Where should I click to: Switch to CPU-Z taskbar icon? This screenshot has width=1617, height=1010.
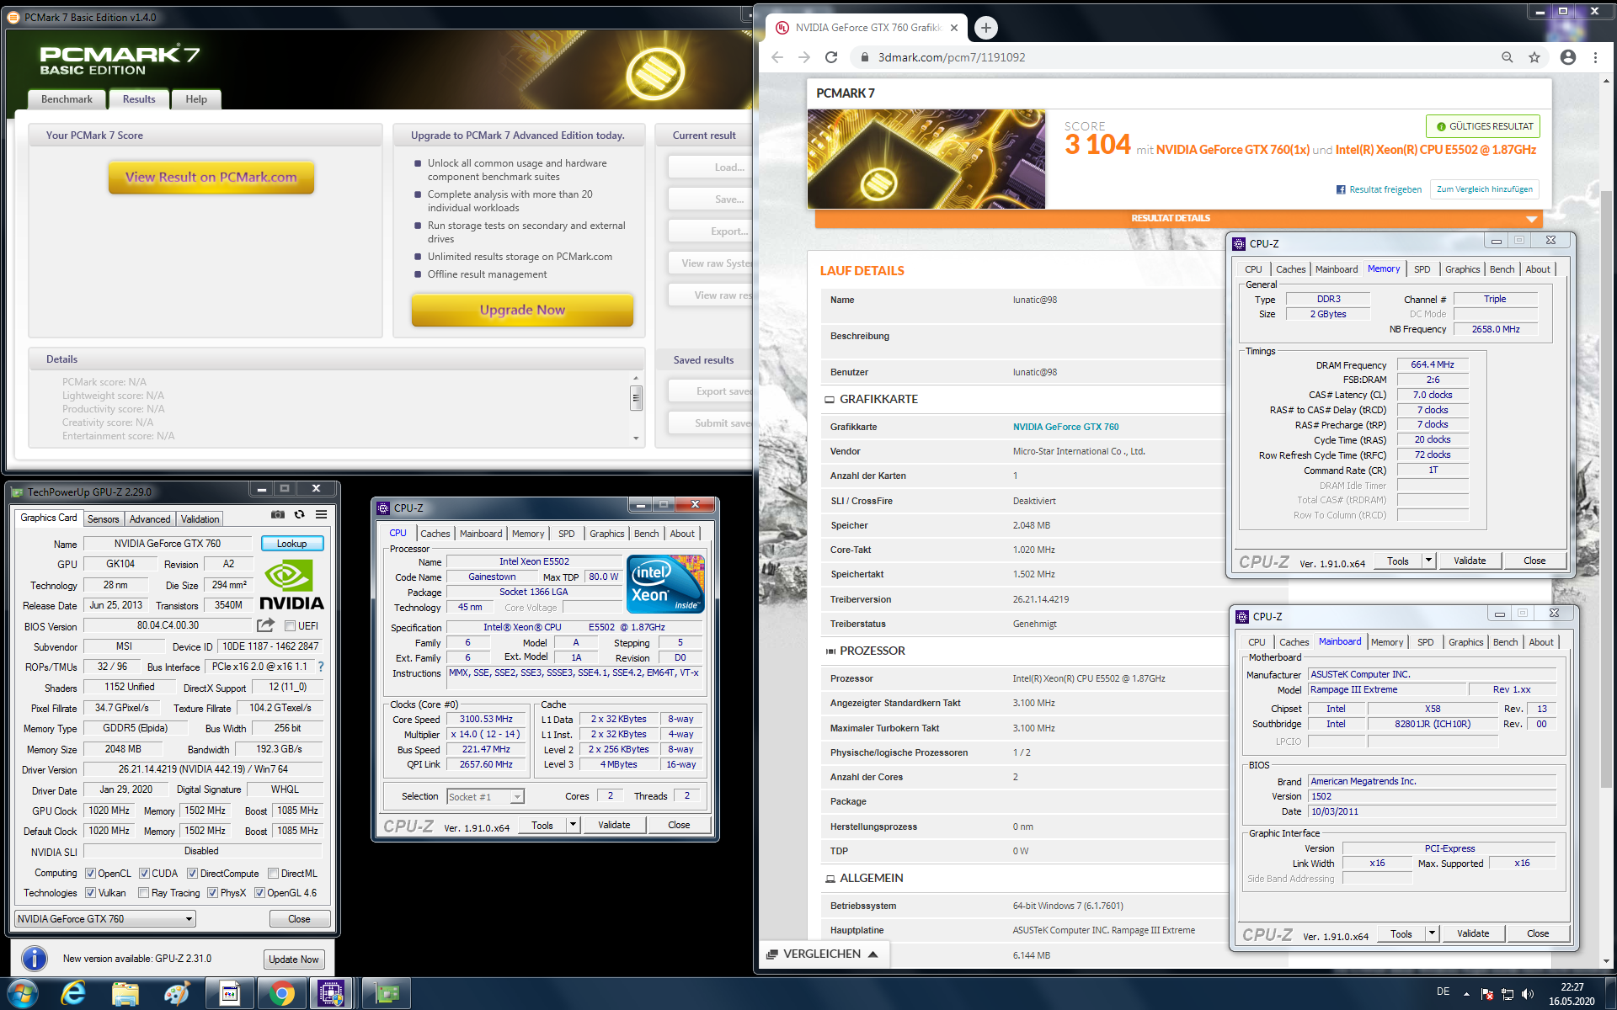pos(332,994)
